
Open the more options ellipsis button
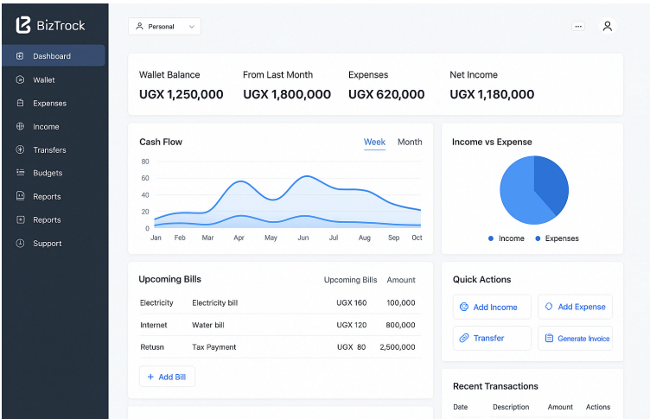578,27
